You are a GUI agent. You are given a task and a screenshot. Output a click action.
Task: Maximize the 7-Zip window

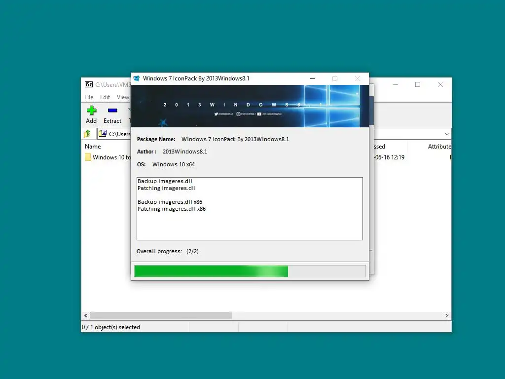pyautogui.click(x=418, y=84)
